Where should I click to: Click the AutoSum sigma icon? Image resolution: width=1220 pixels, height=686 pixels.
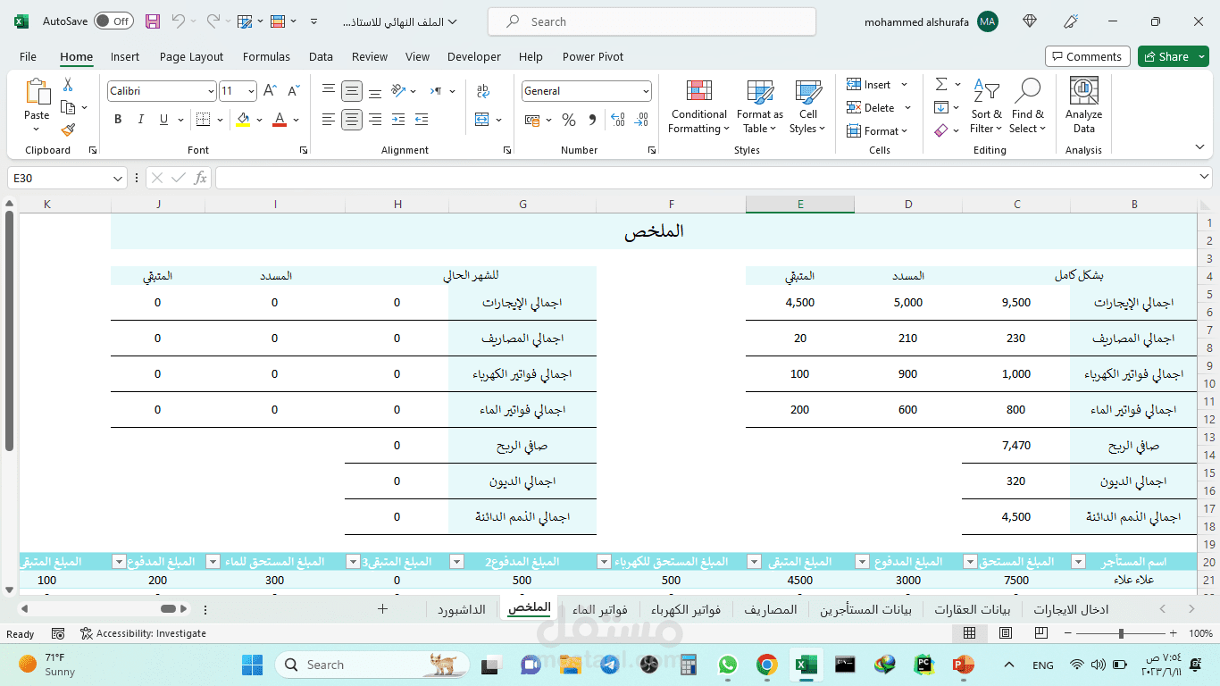pos(941,85)
